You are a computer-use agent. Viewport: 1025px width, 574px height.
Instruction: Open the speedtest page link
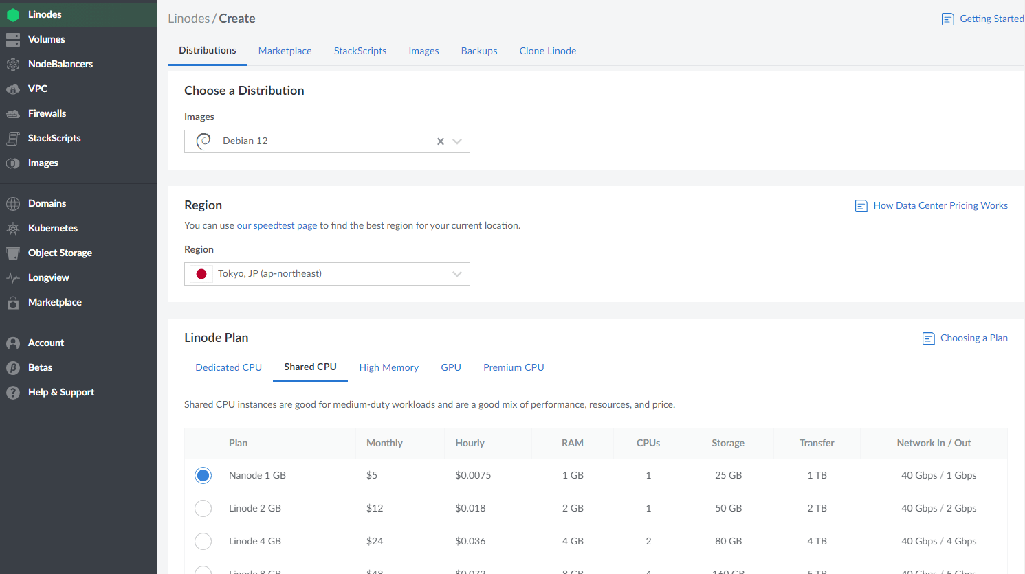click(x=277, y=225)
